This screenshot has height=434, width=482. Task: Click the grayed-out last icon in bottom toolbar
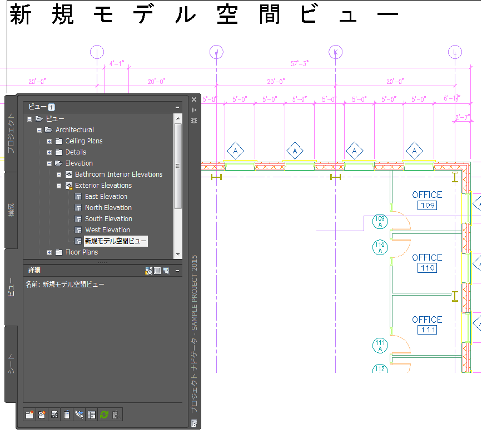click(x=116, y=415)
